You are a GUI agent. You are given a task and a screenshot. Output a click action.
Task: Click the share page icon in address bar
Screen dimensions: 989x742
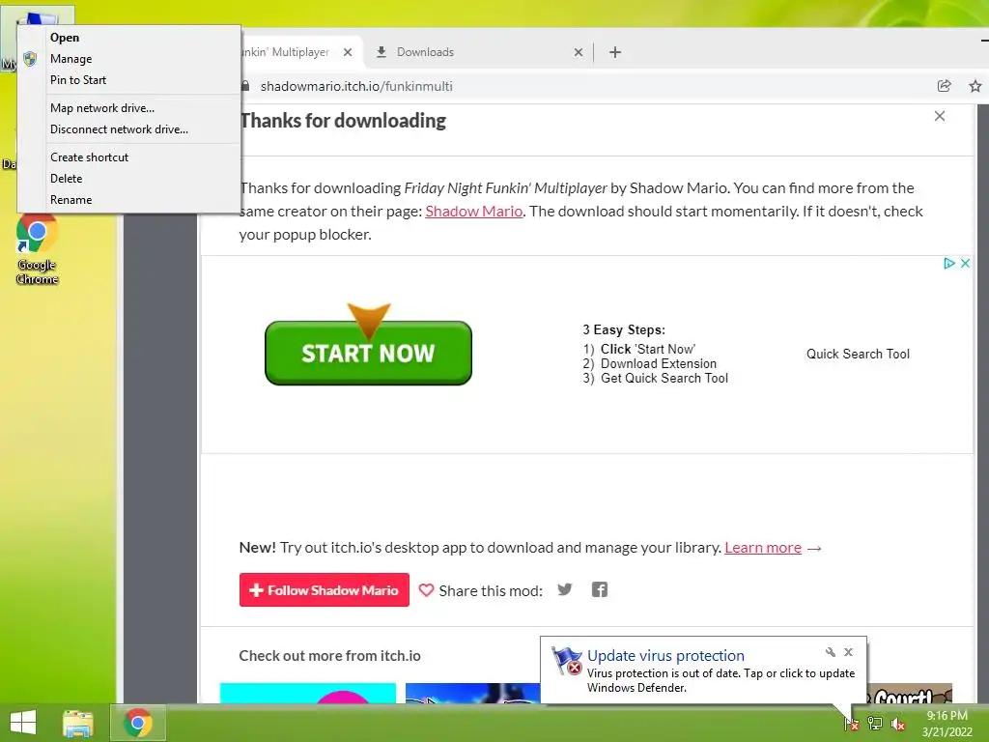(944, 86)
